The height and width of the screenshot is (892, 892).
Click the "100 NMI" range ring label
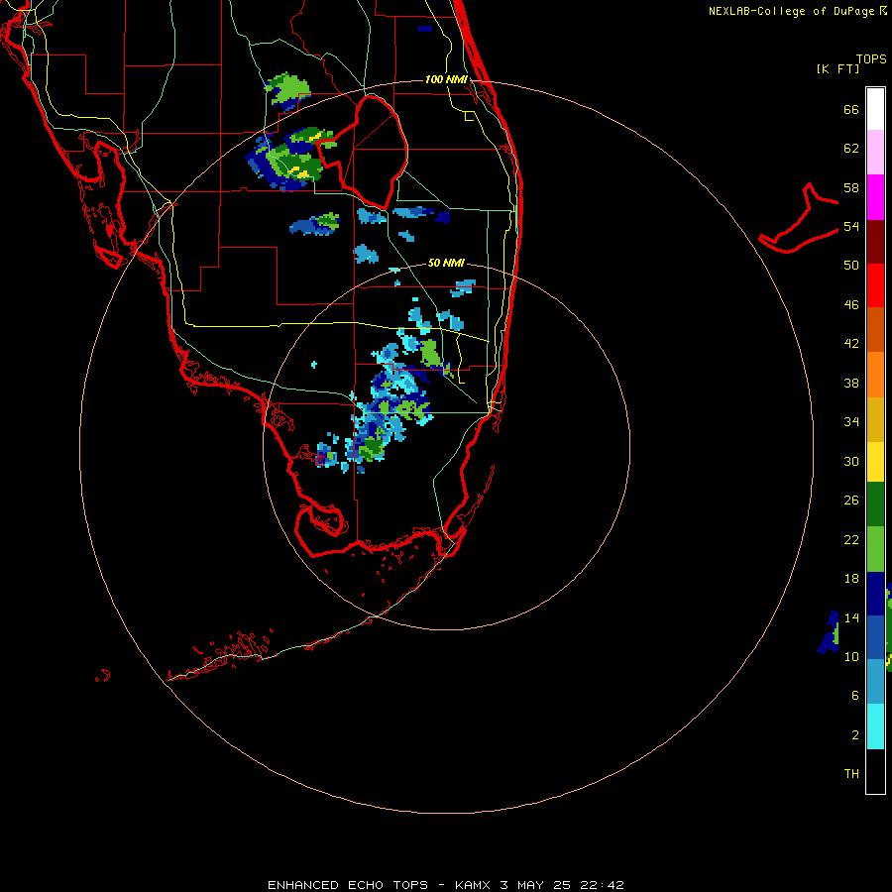[x=446, y=79]
